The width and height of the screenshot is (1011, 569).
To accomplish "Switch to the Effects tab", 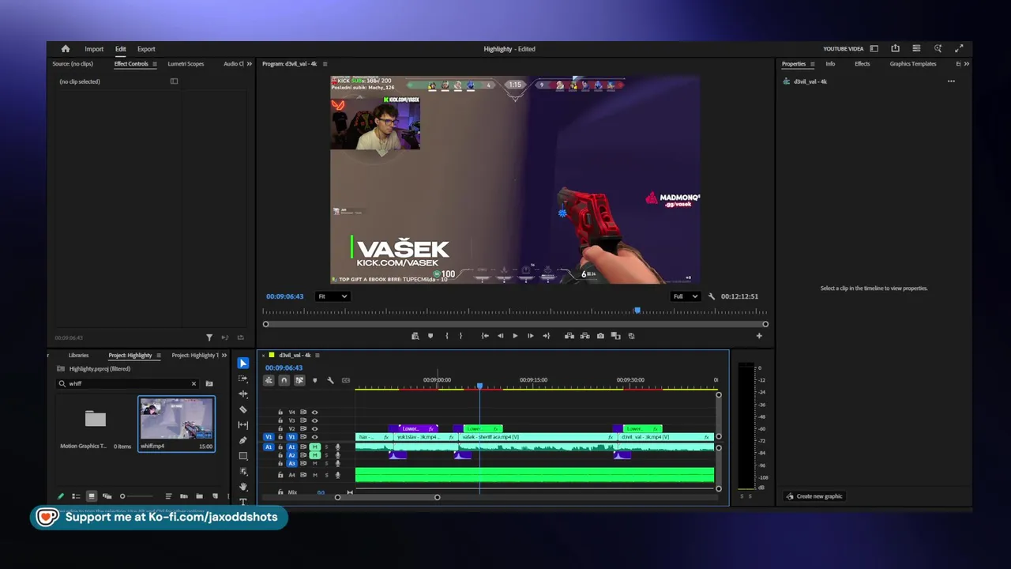I will pos(863,64).
